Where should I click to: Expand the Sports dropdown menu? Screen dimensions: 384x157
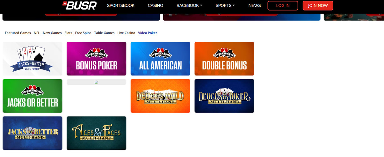[225, 5]
